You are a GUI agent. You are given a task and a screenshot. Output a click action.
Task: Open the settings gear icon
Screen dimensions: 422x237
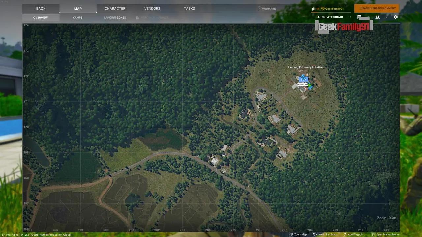[396, 17]
